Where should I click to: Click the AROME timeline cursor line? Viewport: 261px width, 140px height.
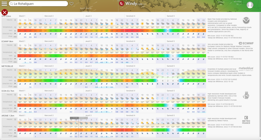pos(79,128)
